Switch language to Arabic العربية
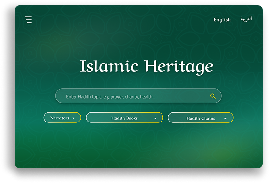The height and width of the screenshot is (183, 270). [246, 19]
